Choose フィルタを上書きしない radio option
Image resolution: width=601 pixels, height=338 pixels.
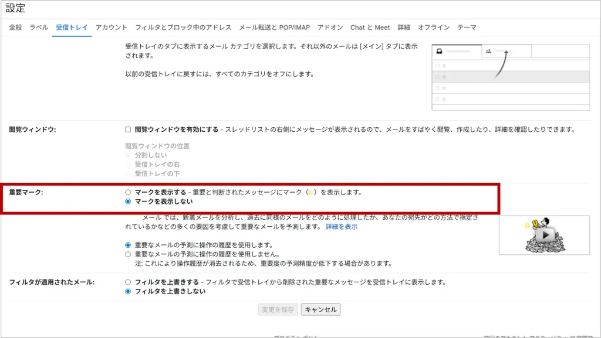pyautogui.click(x=128, y=291)
